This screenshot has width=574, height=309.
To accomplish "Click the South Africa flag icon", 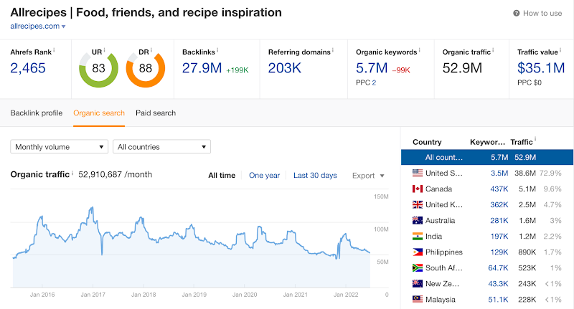I will pyautogui.click(x=418, y=267).
